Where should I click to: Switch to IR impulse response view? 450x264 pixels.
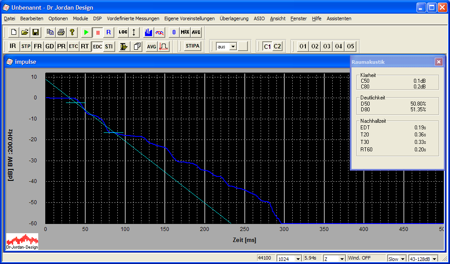click(x=13, y=46)
